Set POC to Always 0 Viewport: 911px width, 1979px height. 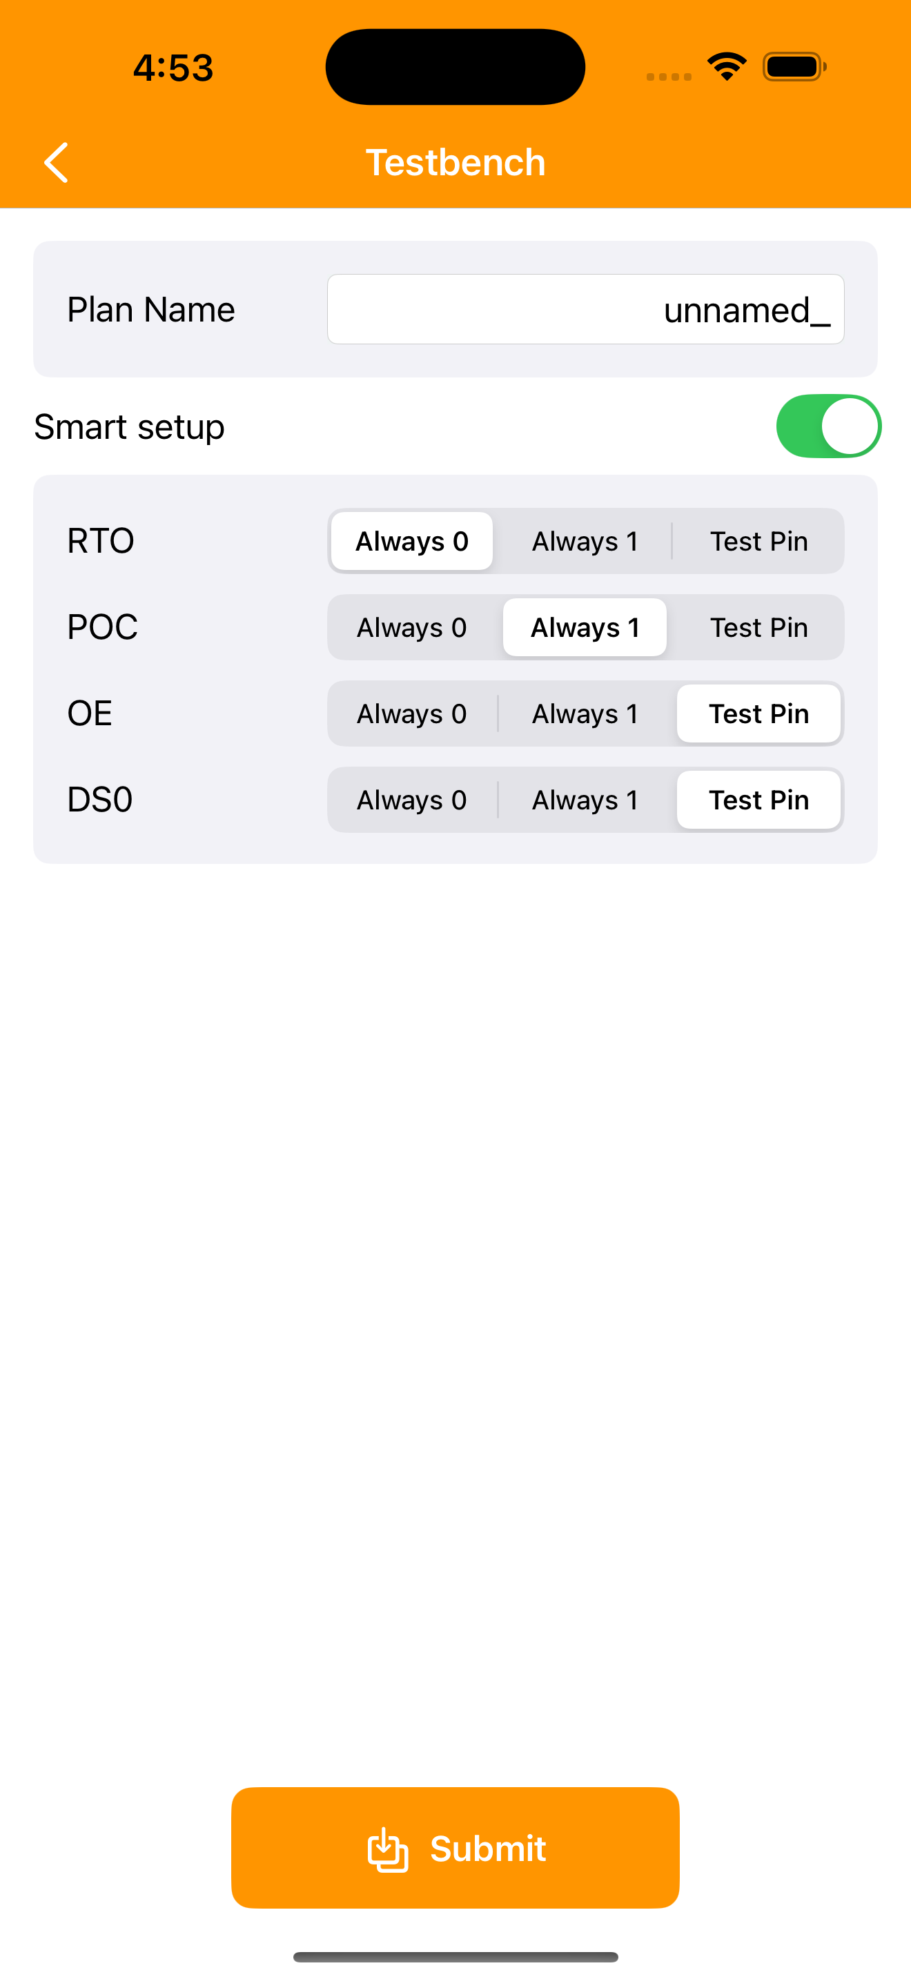412,628
